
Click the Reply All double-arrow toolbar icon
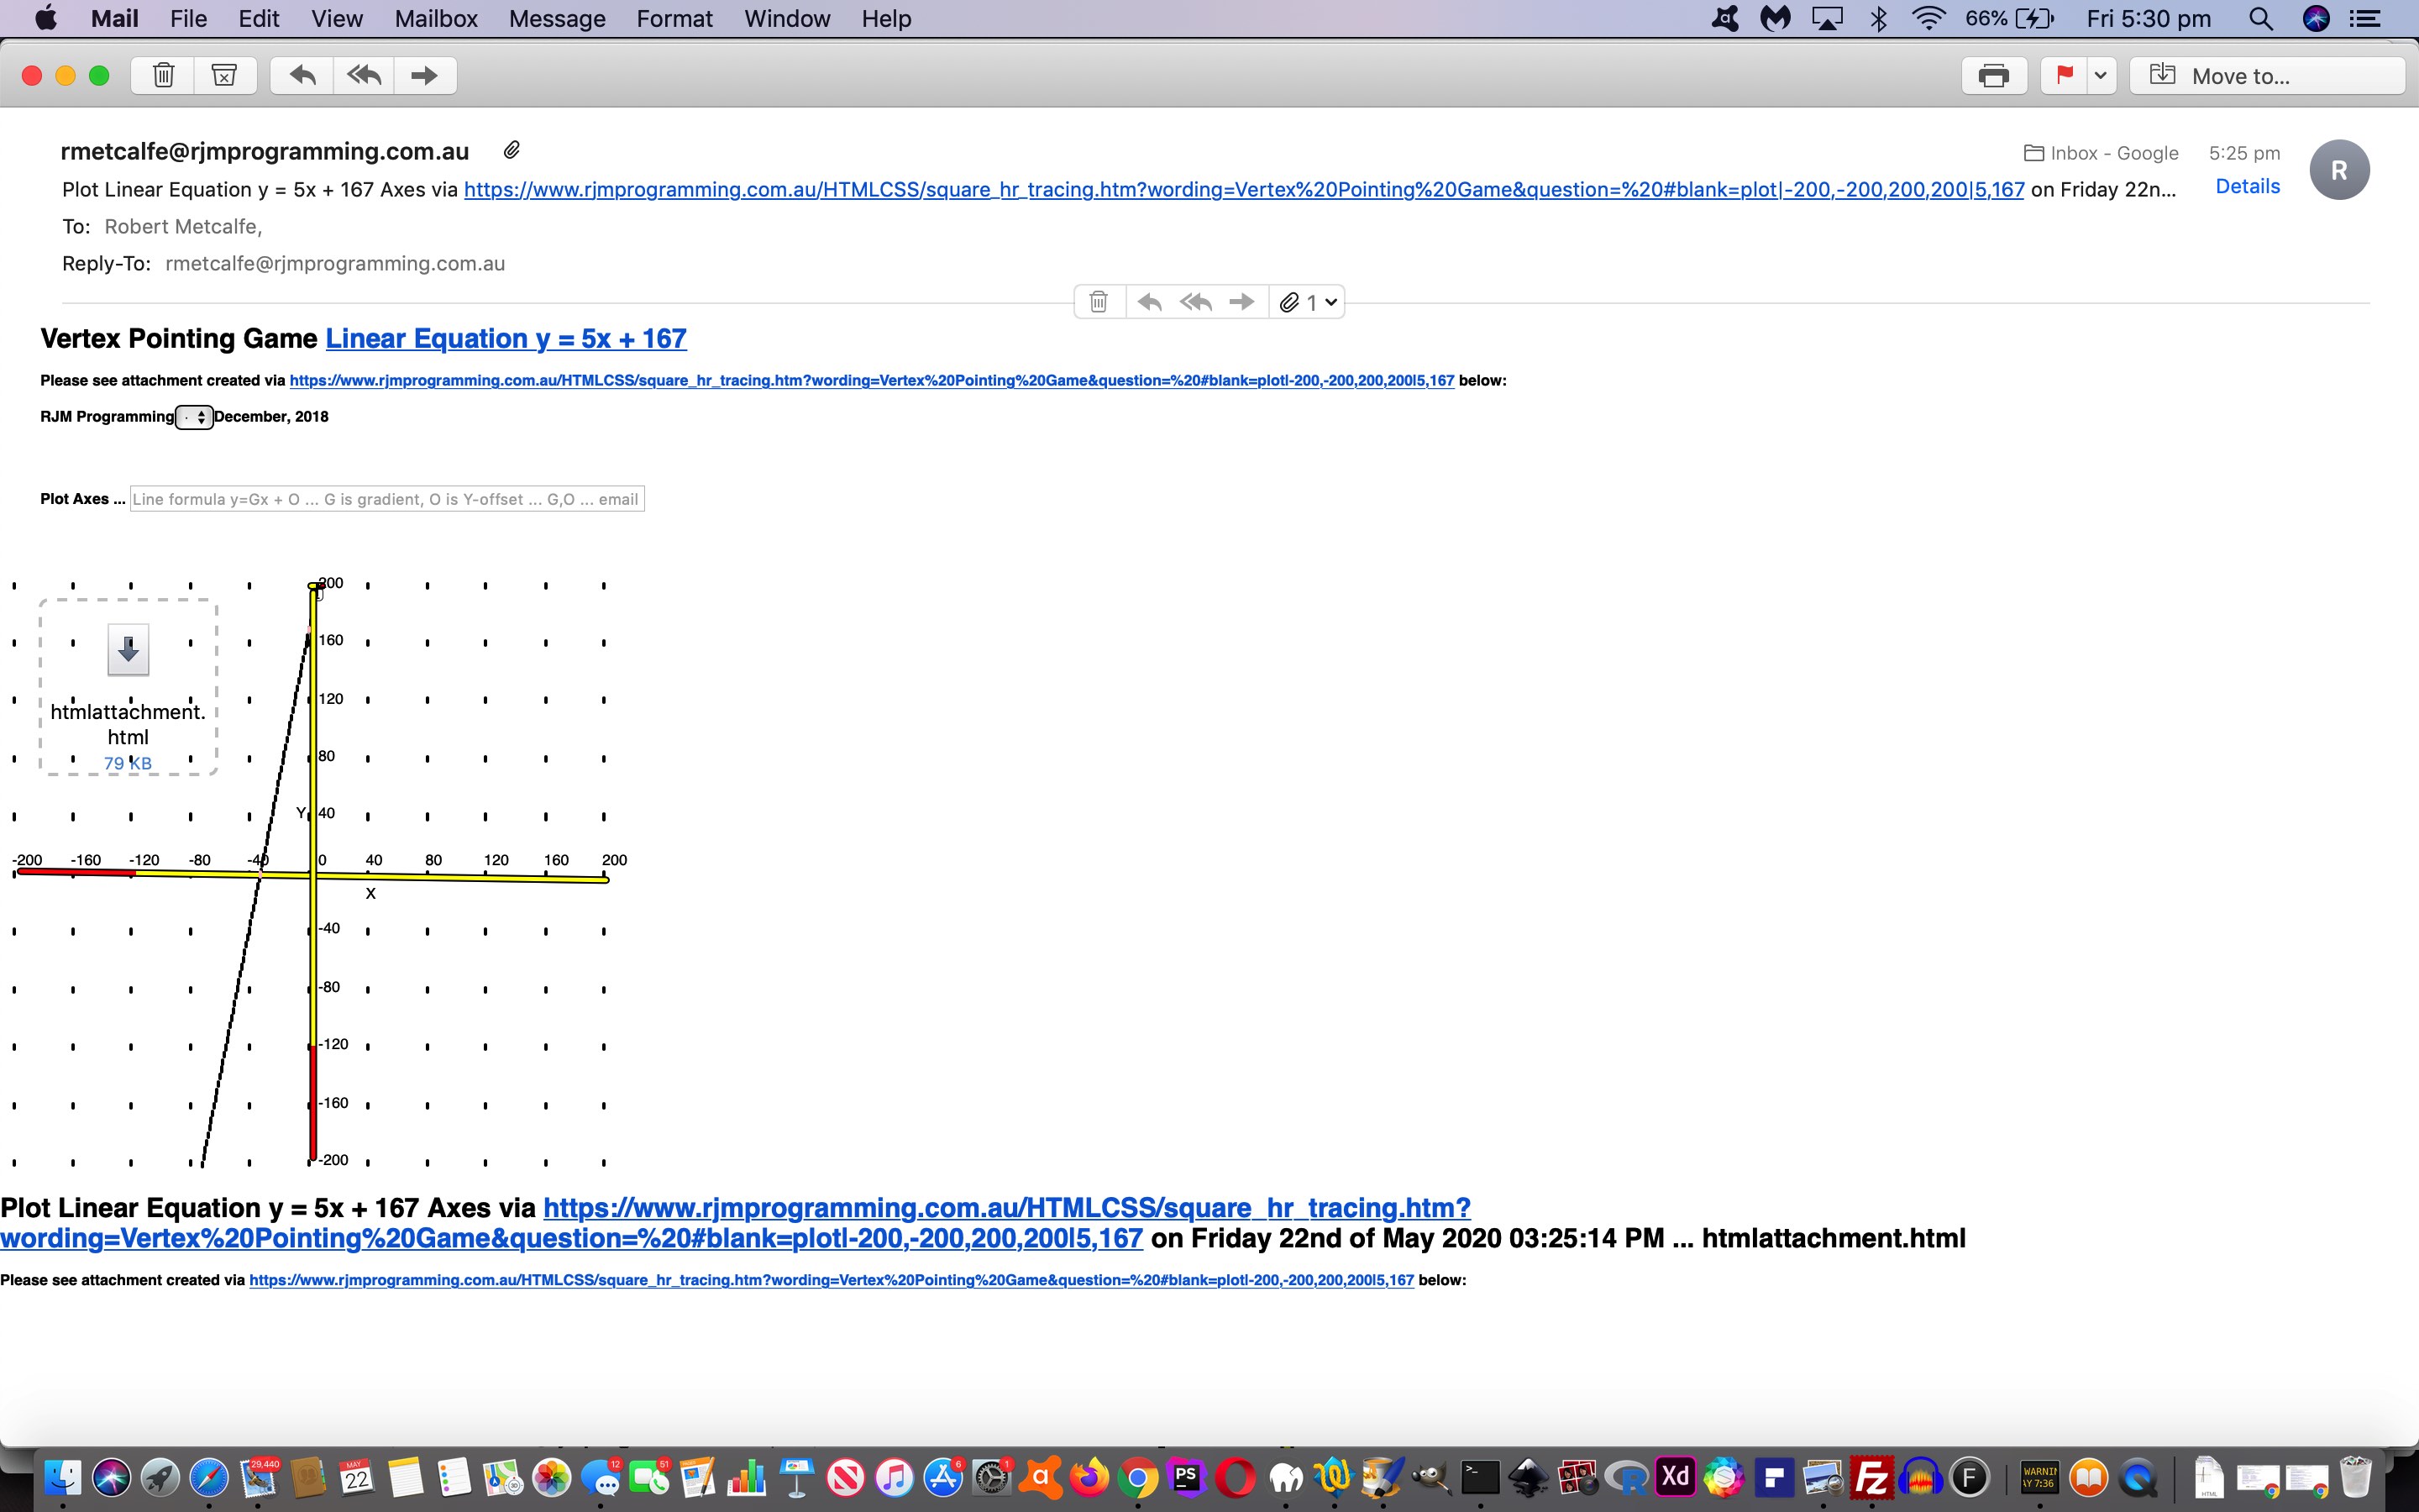point(364,75)
